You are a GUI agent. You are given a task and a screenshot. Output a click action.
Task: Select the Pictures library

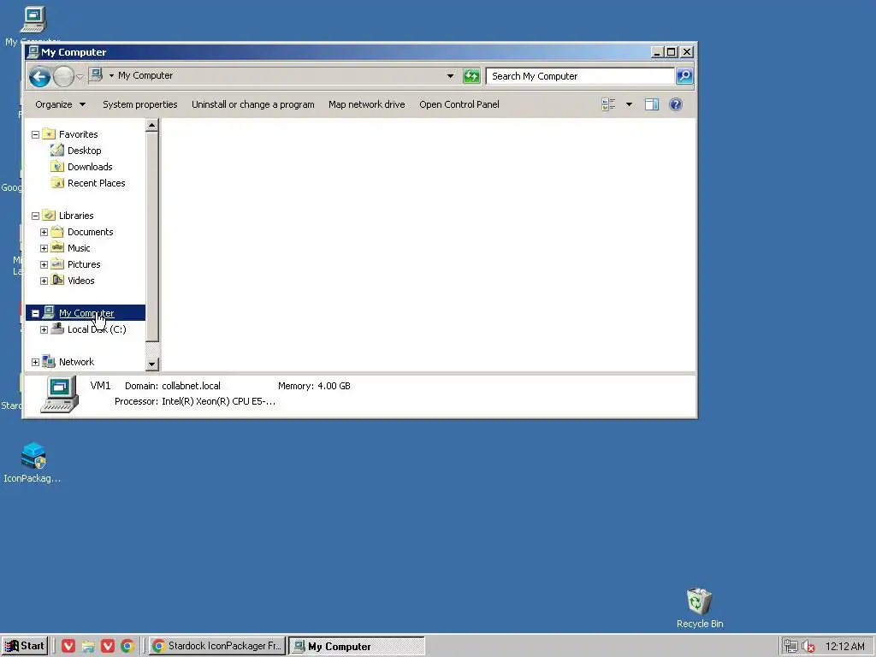(x=84, y=264)
